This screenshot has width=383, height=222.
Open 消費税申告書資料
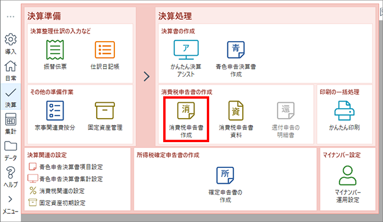236,120
